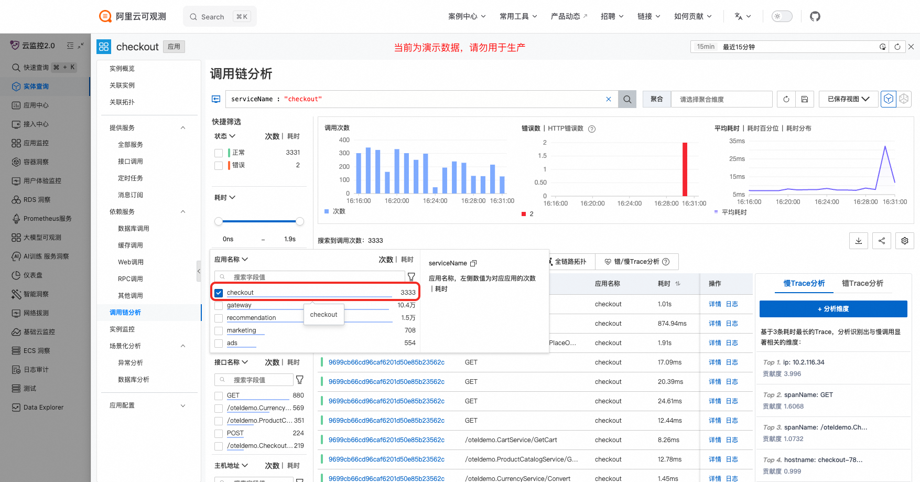The width and height of the screenshot is (920, 482).
Task: Select the grey hexagon view mode icon
Action: 904,99
